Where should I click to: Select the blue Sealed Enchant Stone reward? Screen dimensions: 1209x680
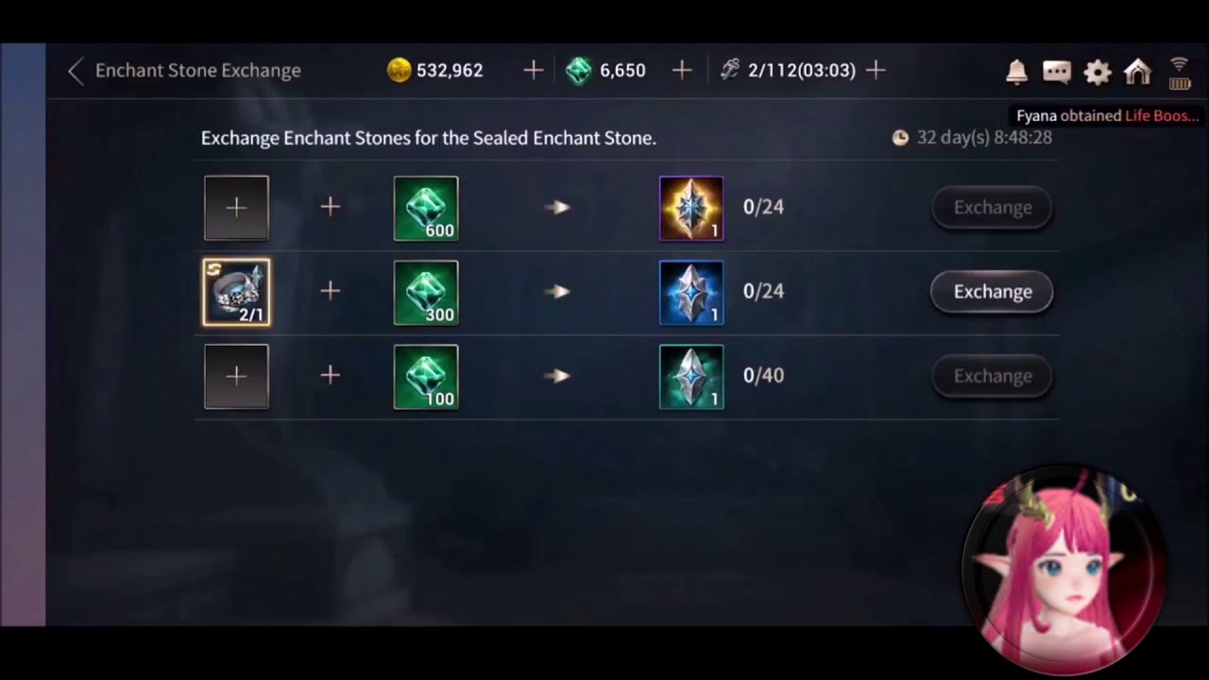tap(691, 293)
